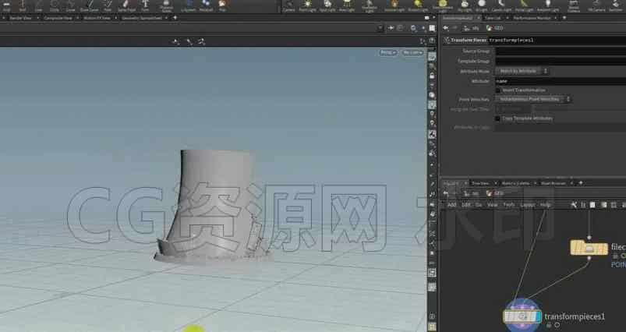Viewport: 626px width, 332px height.
Task: Click the lock icon in viewport sidebar
Action: coord(432,76)
